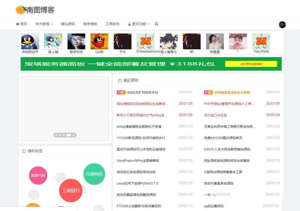Open PTCMS小说最新36条采集规则 article

(139, 206)
